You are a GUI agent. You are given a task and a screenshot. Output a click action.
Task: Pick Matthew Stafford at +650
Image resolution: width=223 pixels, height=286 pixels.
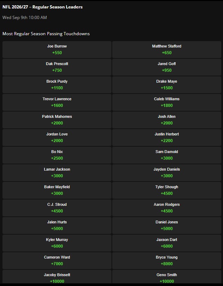click(167, 50)
